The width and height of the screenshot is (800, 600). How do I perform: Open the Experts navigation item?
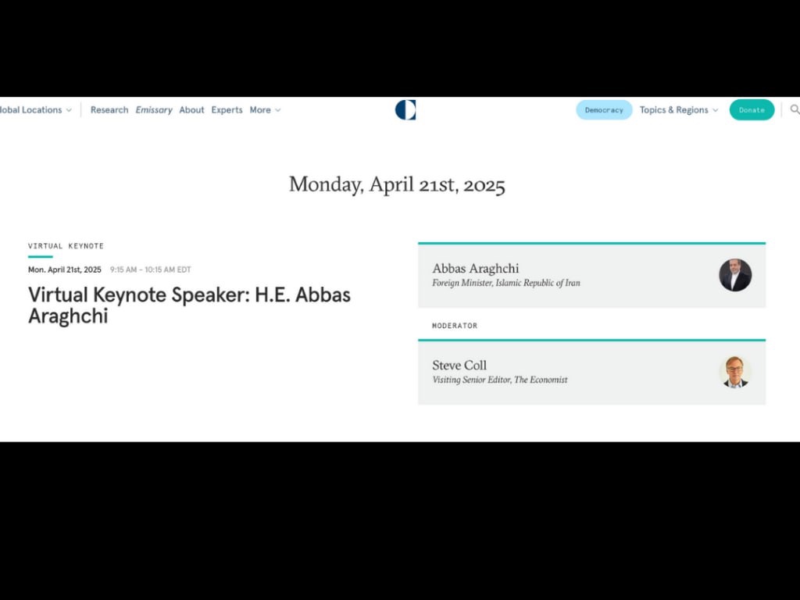click(x=227, y=110)
